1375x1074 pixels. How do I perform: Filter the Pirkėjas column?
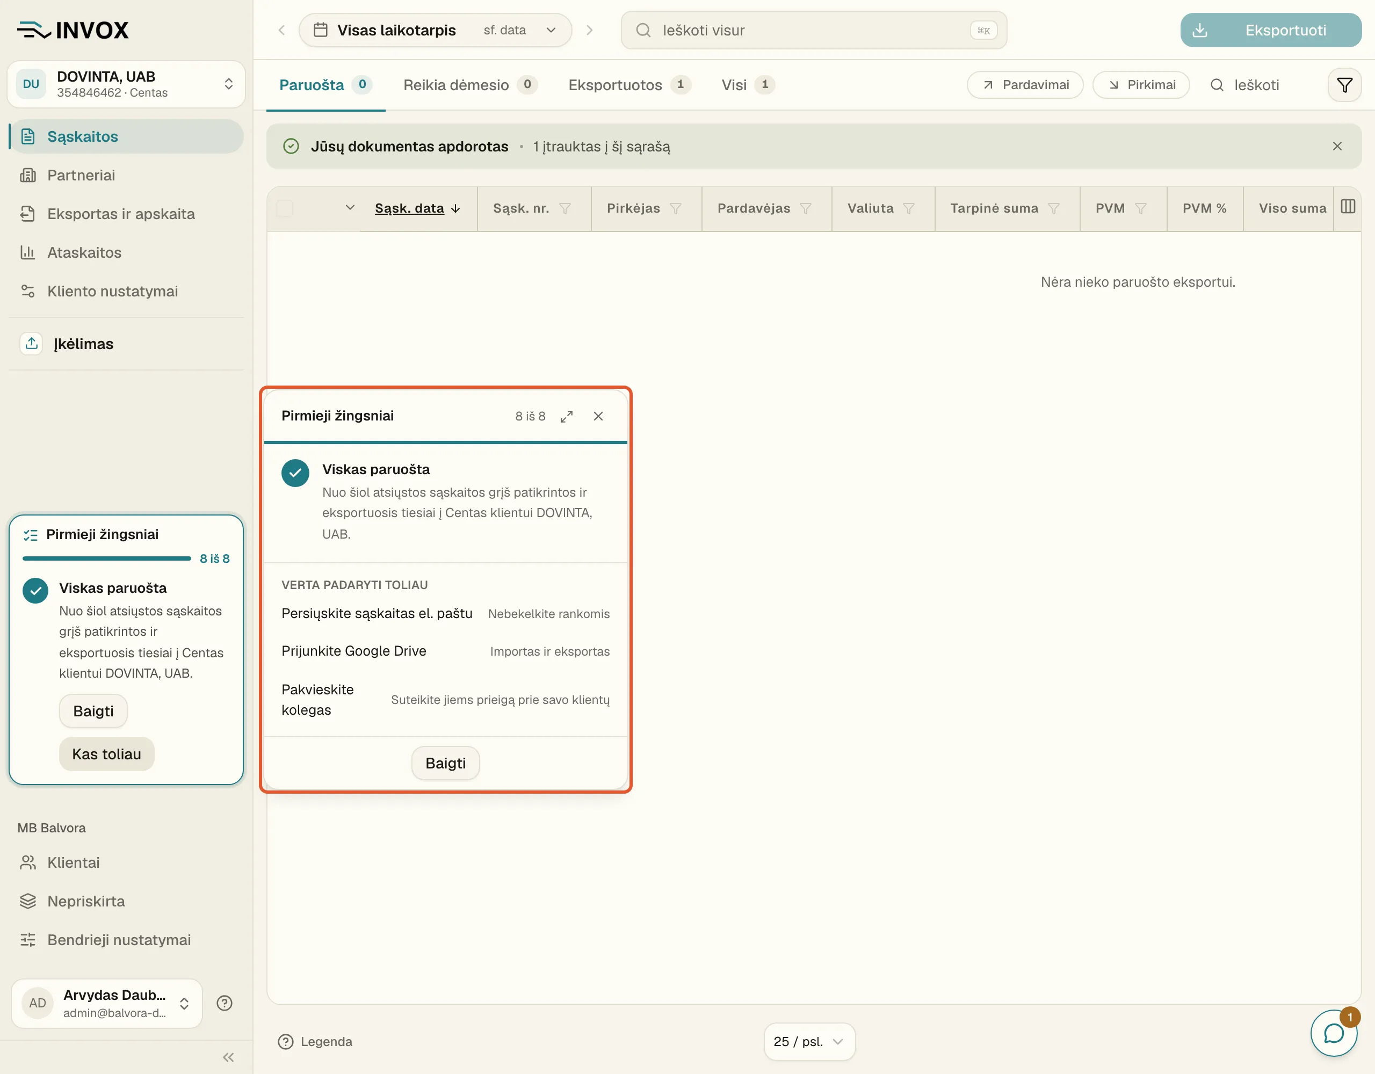pos(676,208)
